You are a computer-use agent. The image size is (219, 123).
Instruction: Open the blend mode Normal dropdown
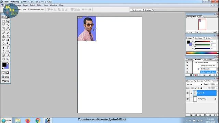pyautogui.click(x=194, y=84)
